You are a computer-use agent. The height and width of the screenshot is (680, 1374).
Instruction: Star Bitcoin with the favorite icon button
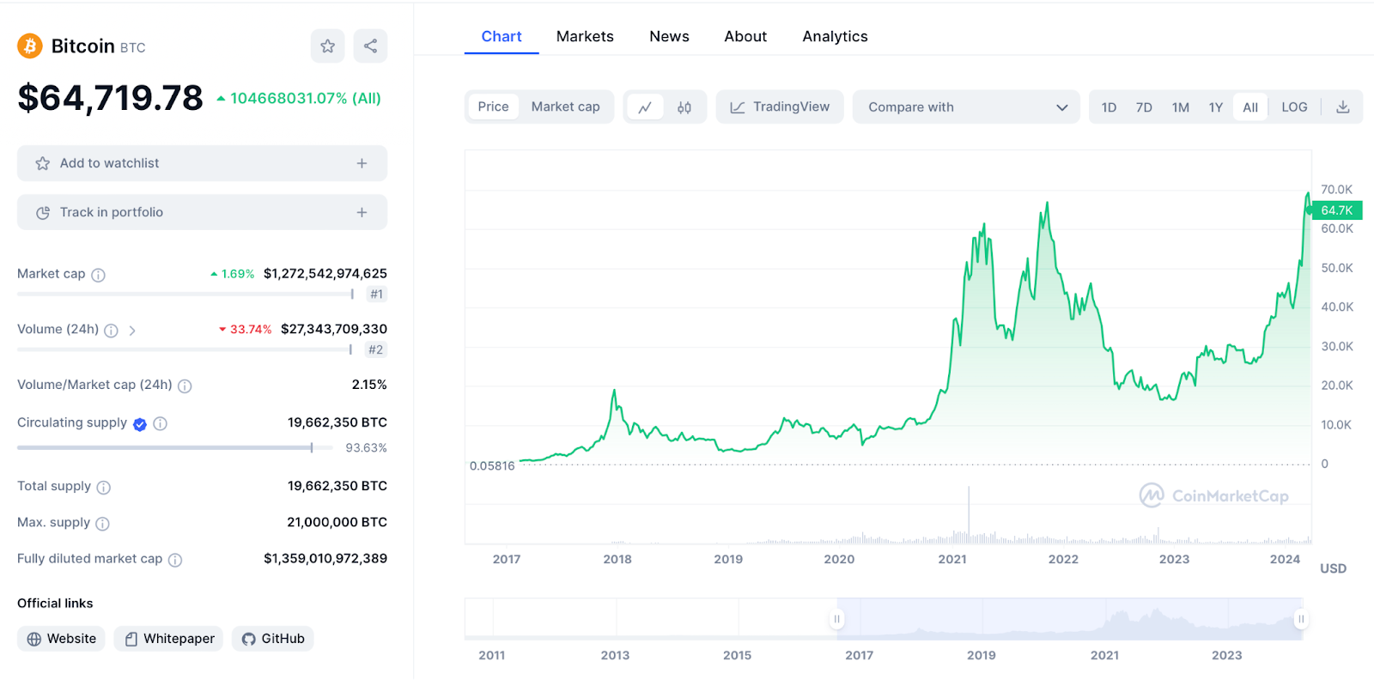pos(327,46)
